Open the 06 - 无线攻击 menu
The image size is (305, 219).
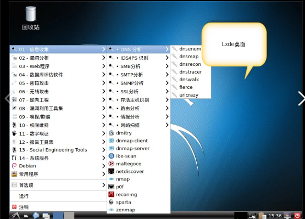coord(58,91)
